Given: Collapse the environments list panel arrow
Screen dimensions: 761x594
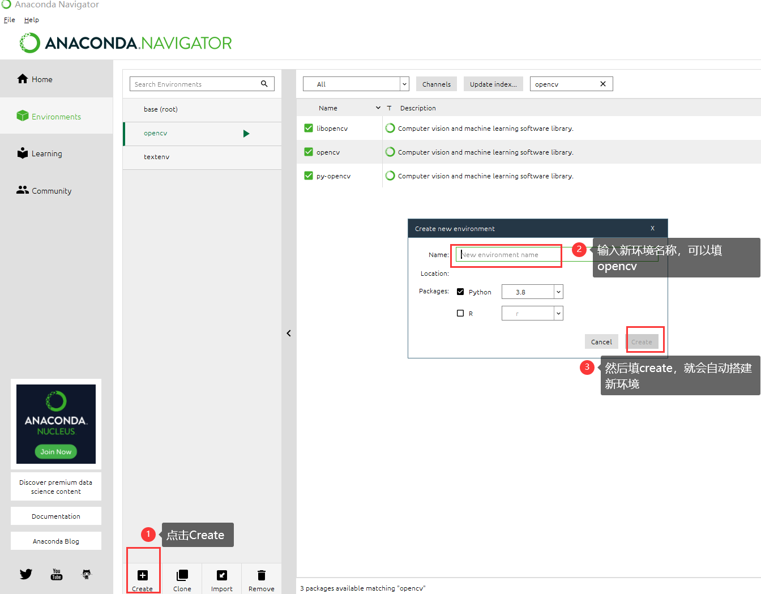Looking at the screenshot, I should pos(289,333).
